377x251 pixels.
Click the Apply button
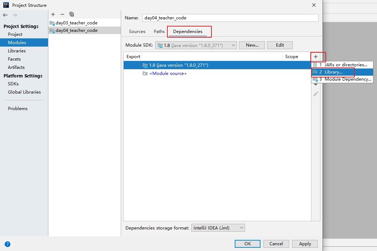305,244
